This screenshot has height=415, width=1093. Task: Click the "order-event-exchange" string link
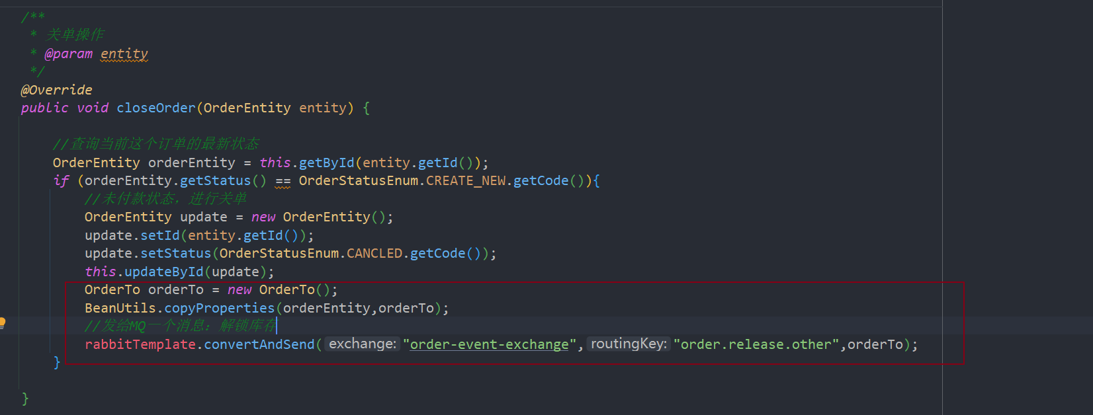[x=490, y=344]
